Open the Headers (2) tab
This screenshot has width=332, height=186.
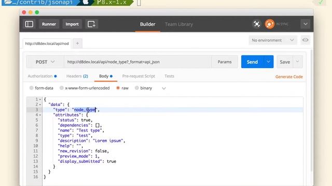tap(77, 76)
